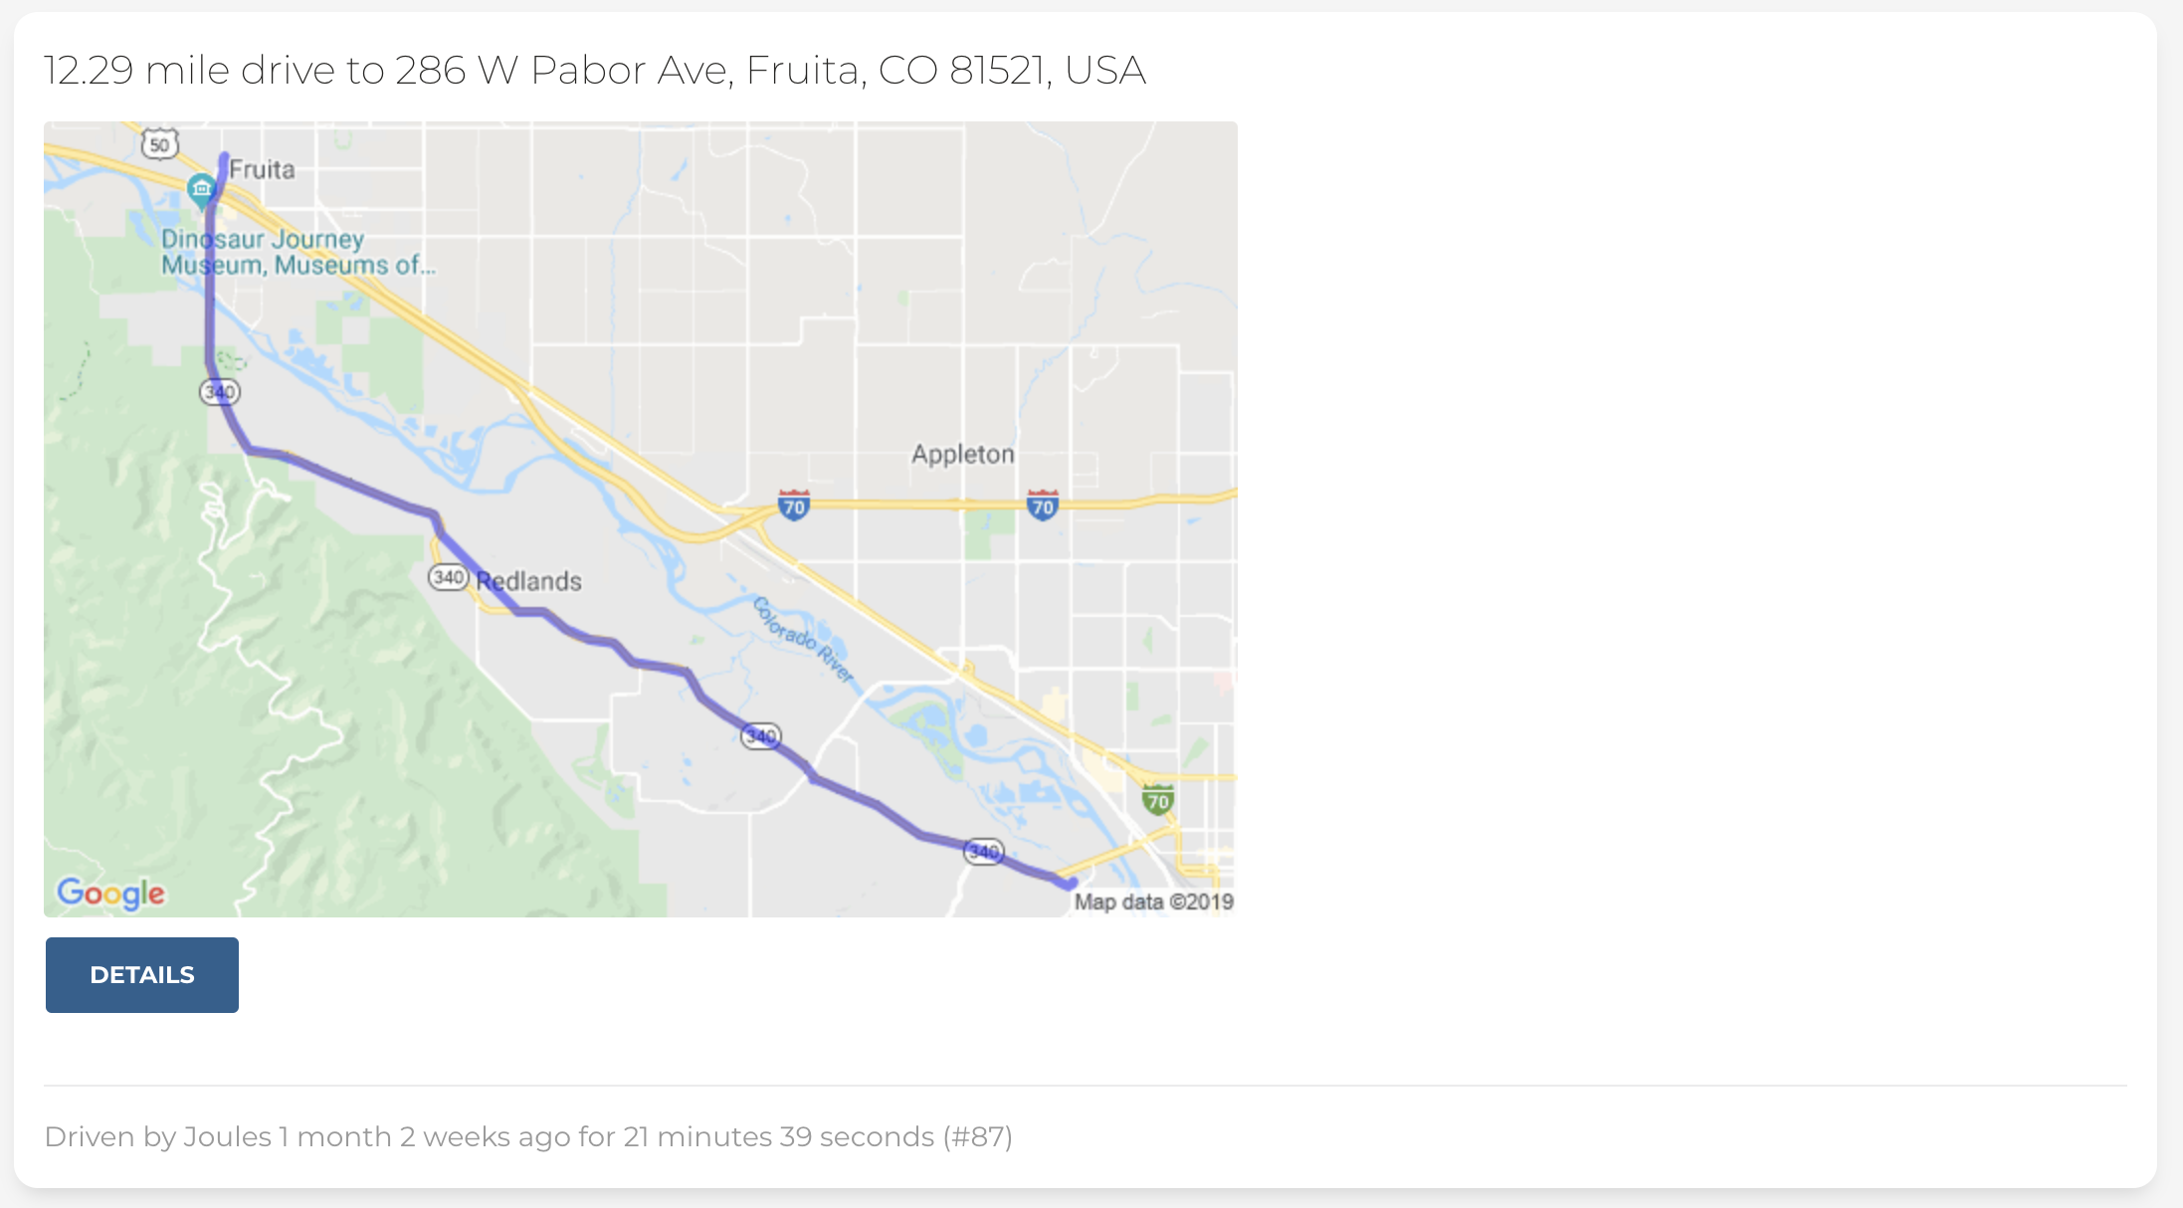Click the Colorado River label
Viewport: 2183px width, 1208px height.
[x=803, y=640]
